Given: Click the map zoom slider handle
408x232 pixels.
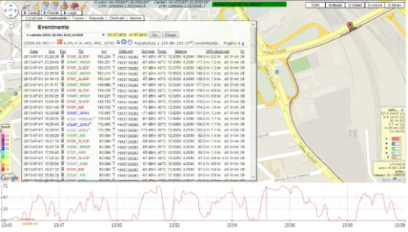Looking at the screenshot, I should pos(10,34).
